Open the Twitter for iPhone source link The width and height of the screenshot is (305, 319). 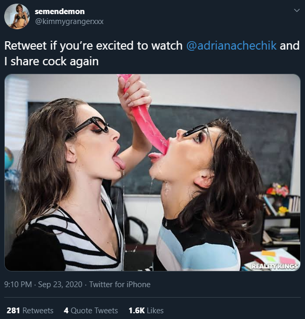pyautogui.click(x=120, y=285)
